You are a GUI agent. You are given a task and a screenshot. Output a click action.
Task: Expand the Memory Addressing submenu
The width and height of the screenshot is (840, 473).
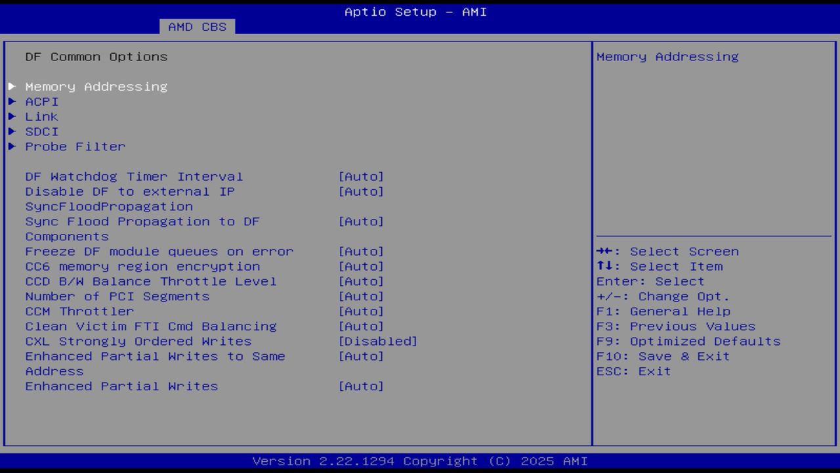(x=96, y=86)
